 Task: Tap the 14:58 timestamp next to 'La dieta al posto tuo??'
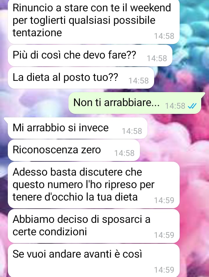[138, 81]
